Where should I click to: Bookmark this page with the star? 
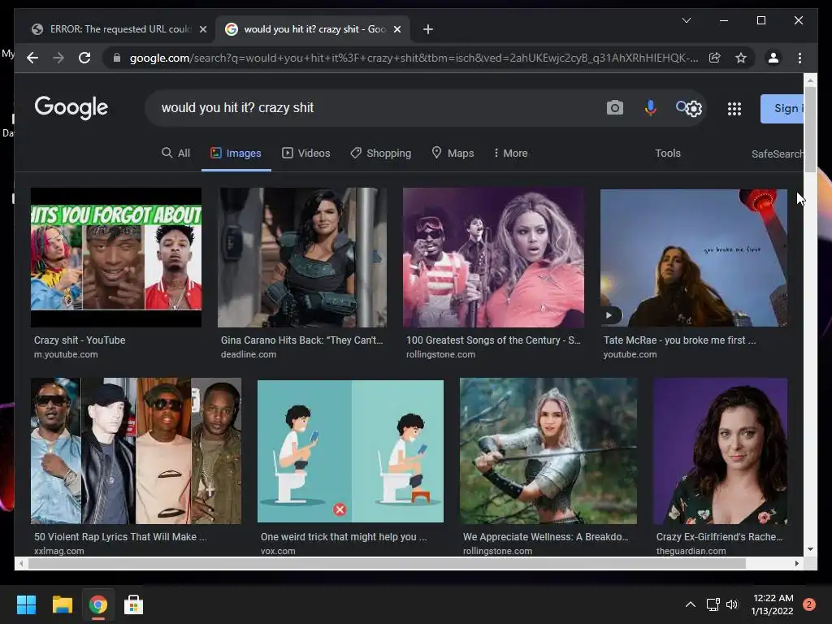pyautogui.click(x=741, y=58)
